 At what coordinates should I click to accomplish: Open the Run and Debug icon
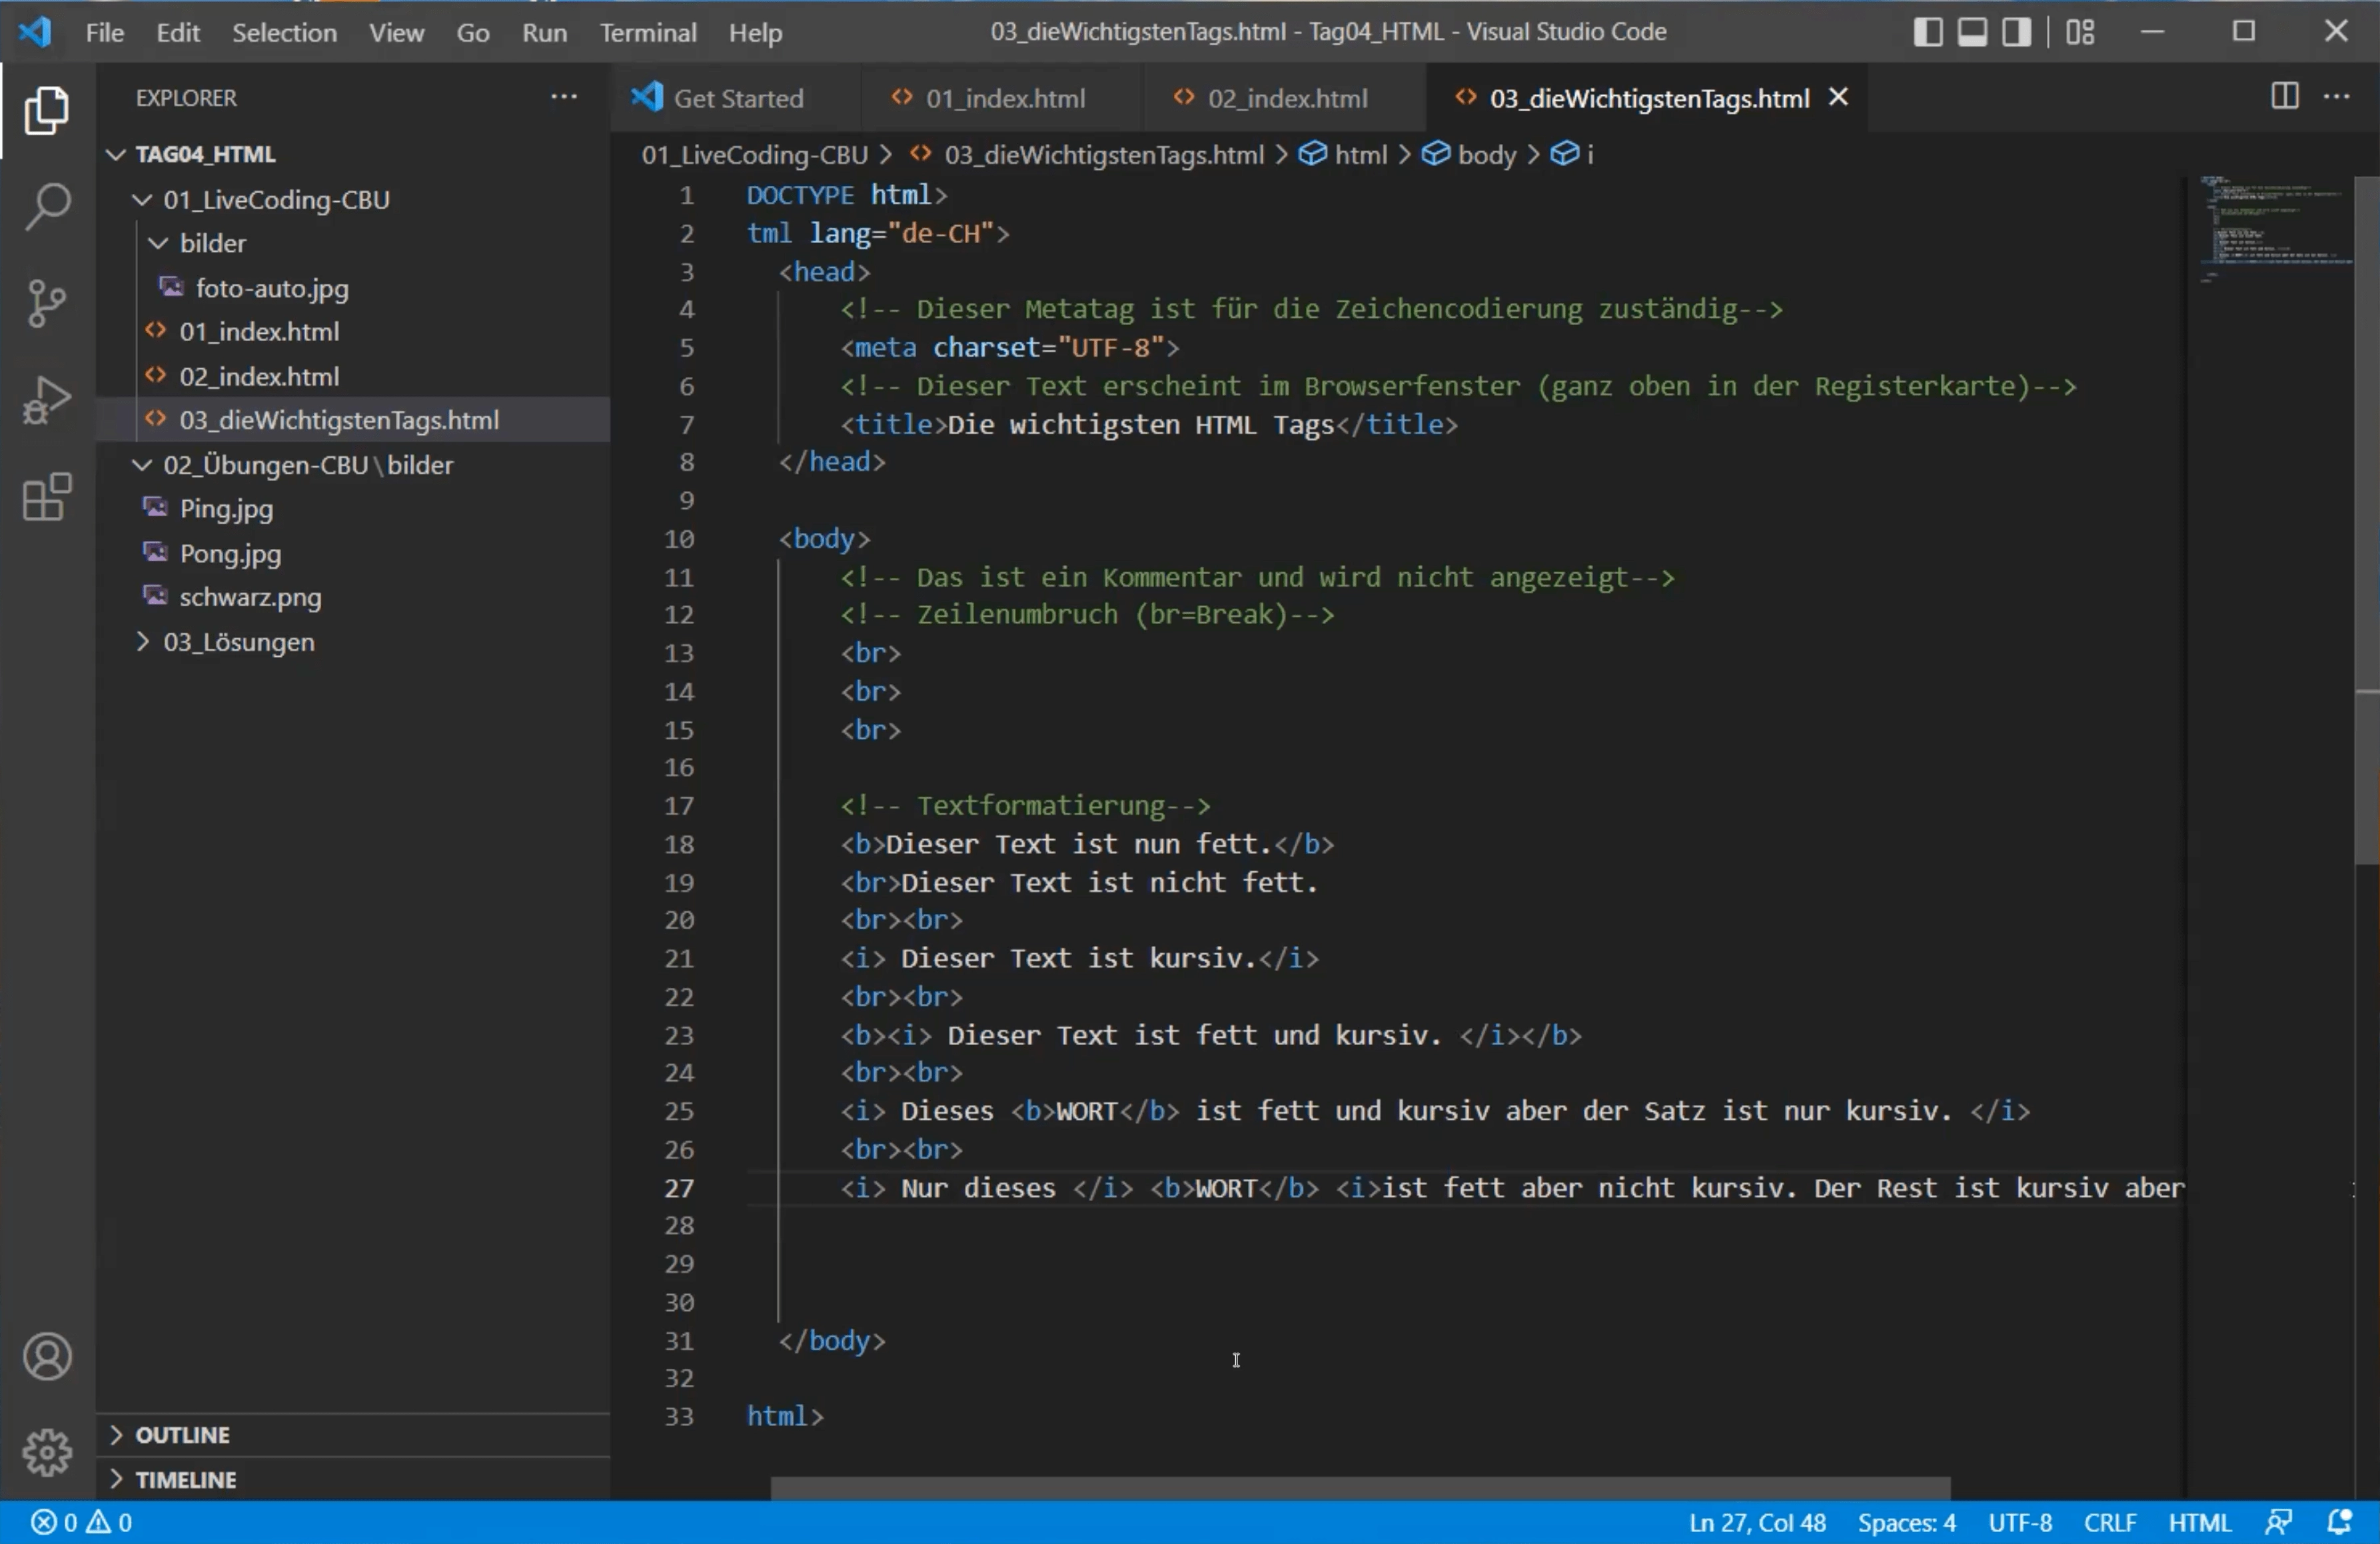pyautogui.click(x=46, y=399)
